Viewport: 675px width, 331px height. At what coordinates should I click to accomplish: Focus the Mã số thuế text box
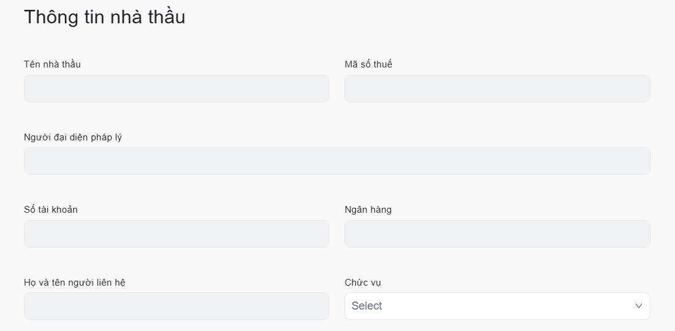pos(497,89)
